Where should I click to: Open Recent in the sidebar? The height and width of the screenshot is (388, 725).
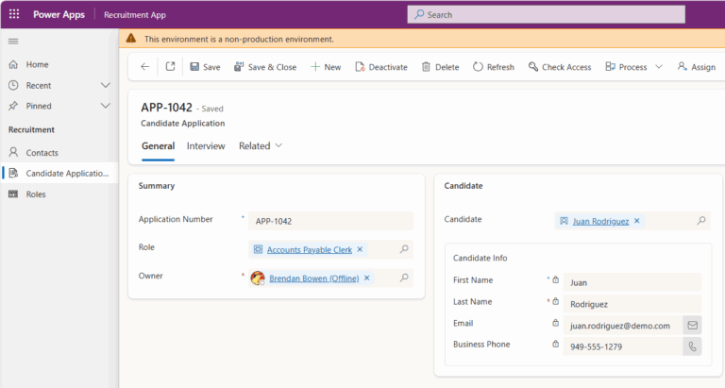pyautogui.click(x=39, y=86)
